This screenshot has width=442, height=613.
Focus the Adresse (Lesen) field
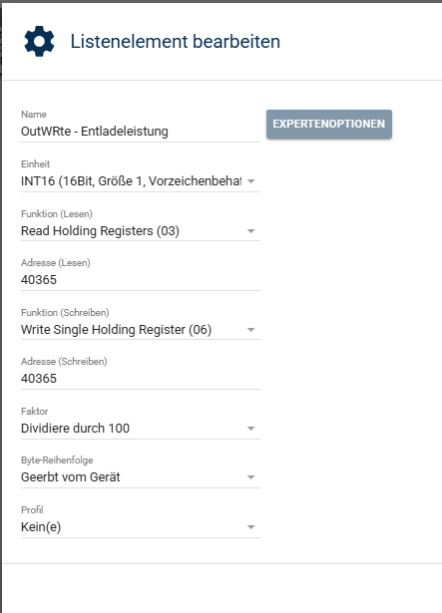[x=141, y=280]
